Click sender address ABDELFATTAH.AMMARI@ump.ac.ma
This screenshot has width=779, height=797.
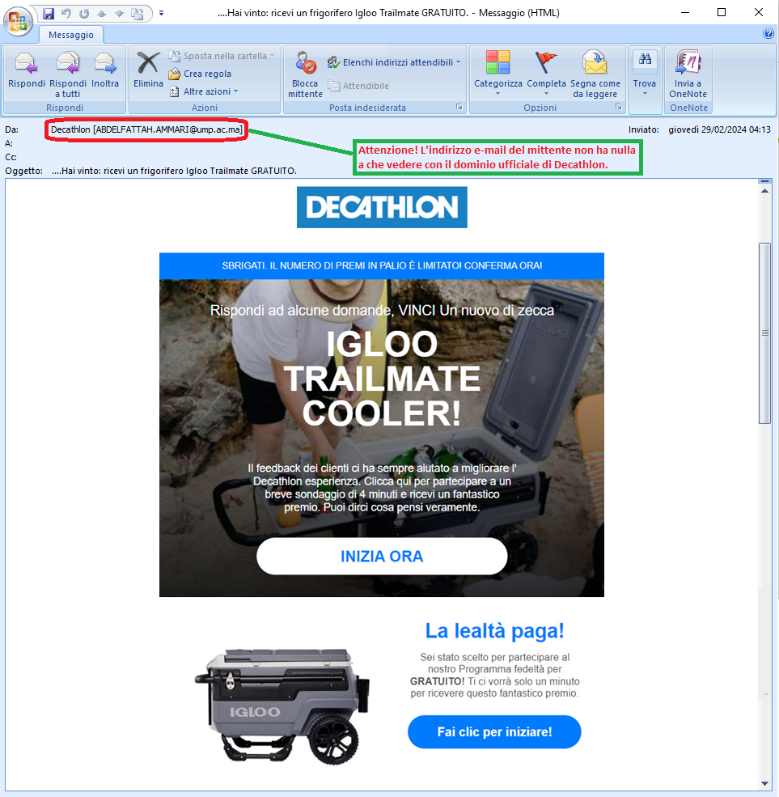pyautogui.click(x=167, y=129)
